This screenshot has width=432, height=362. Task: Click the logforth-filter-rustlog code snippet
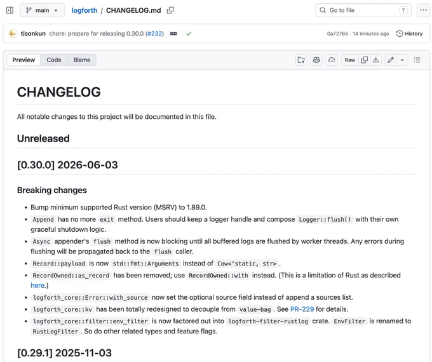click(268, 321)
